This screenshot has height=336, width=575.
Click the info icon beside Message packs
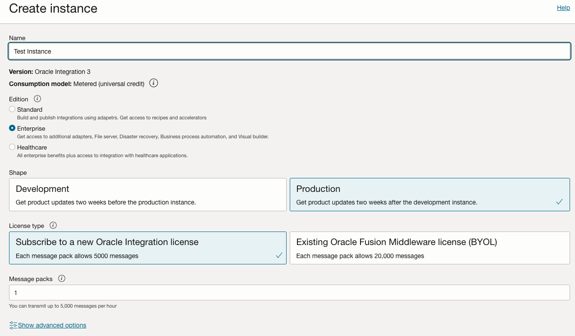pyautogui.click(x=62, y=278)
